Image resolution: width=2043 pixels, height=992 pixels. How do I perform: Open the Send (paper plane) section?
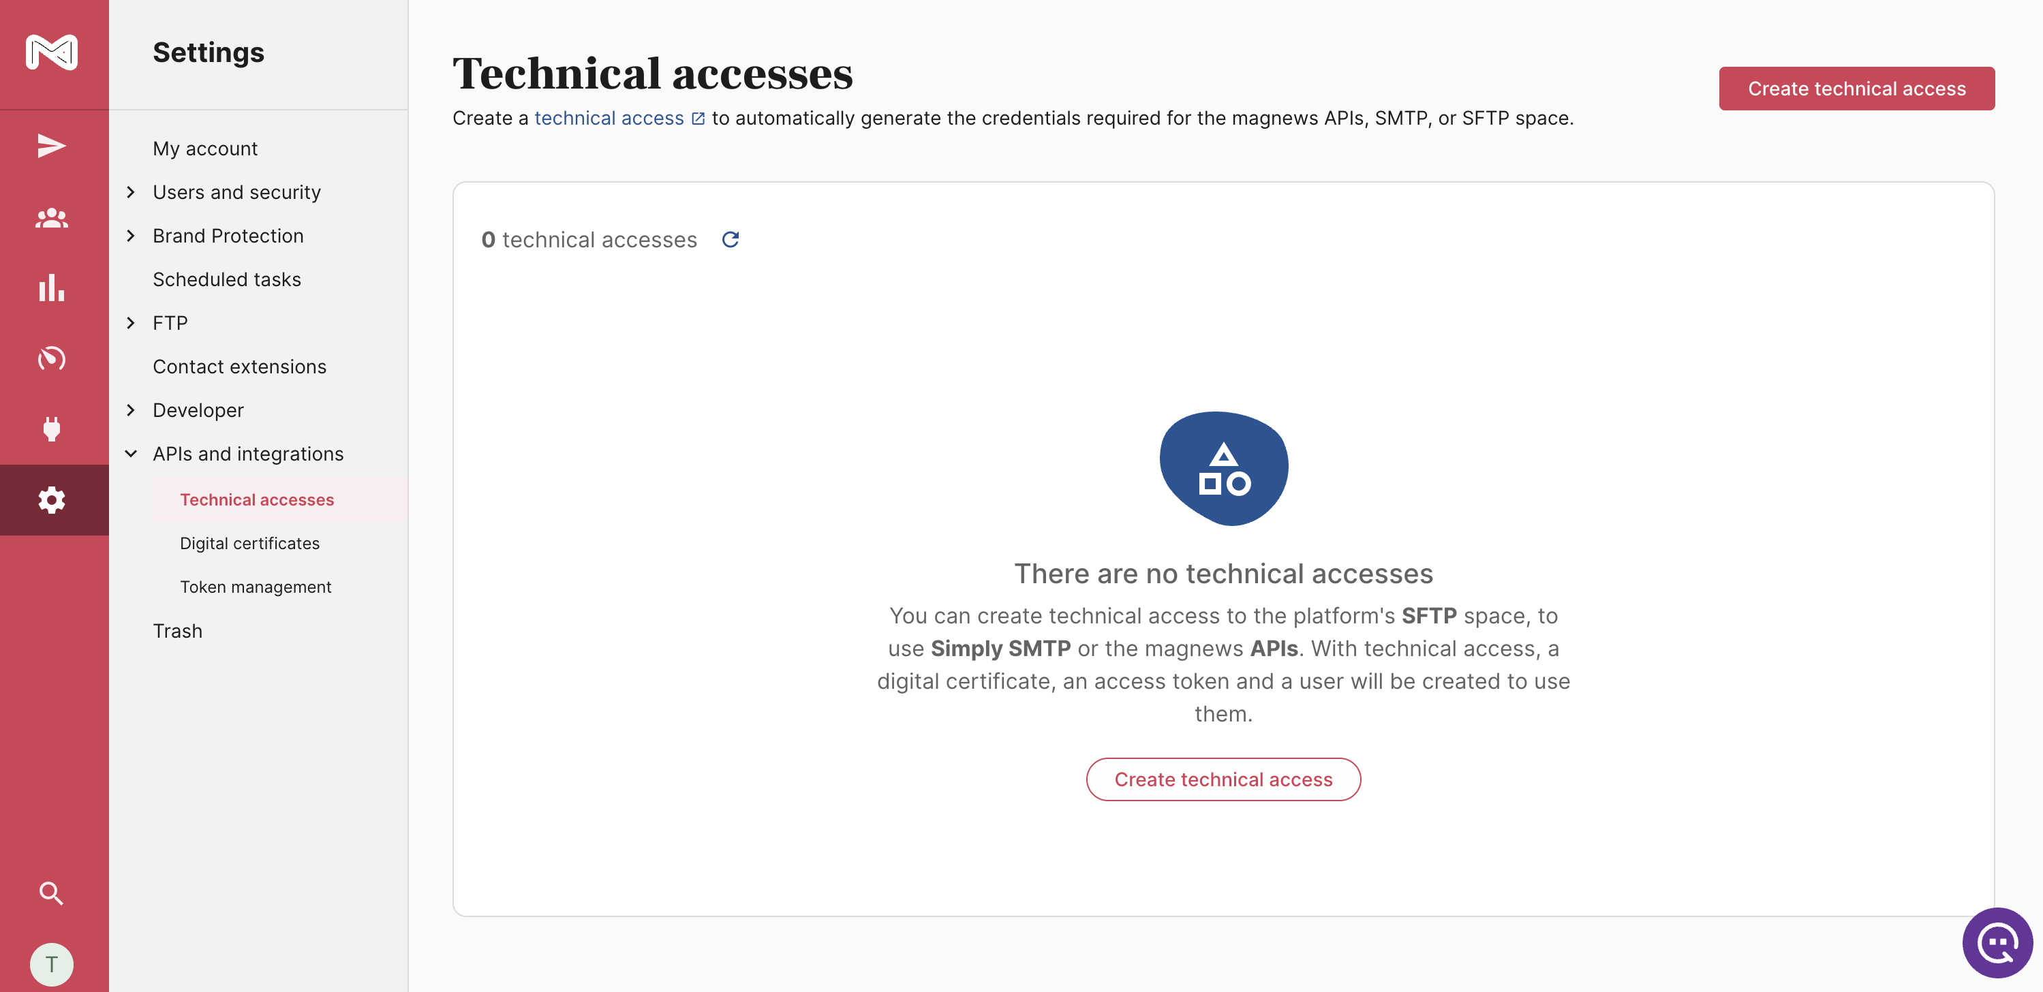[52, 146]
